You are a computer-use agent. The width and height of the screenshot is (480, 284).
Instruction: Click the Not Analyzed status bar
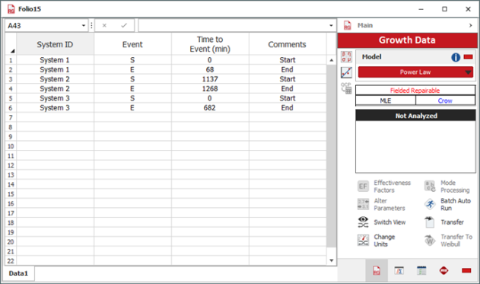click(415, 116)
